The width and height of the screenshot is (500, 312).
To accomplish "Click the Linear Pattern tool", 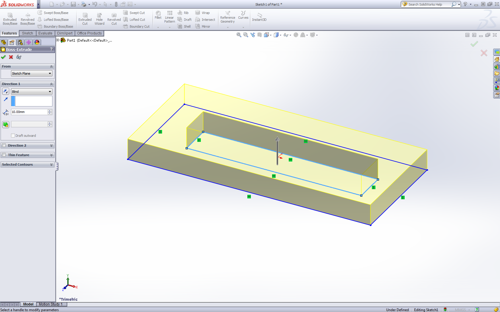I will (170, 17).
